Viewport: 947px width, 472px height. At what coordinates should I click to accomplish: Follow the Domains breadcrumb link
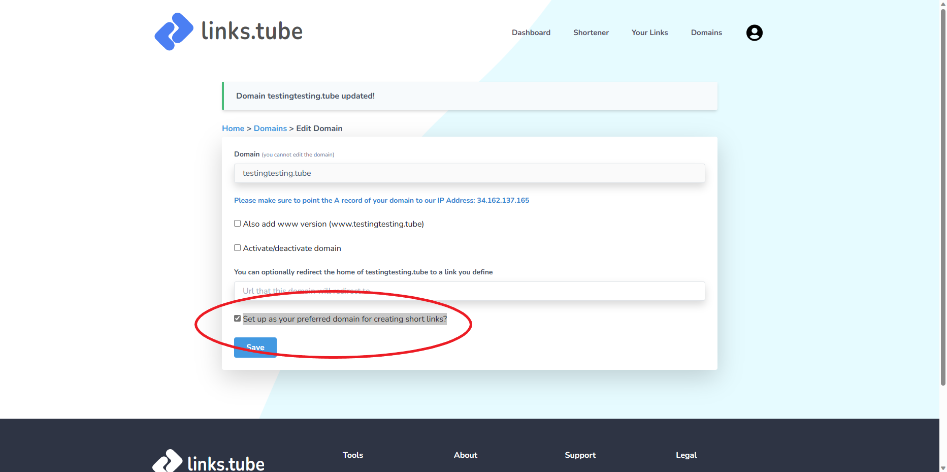click(270, 129)
